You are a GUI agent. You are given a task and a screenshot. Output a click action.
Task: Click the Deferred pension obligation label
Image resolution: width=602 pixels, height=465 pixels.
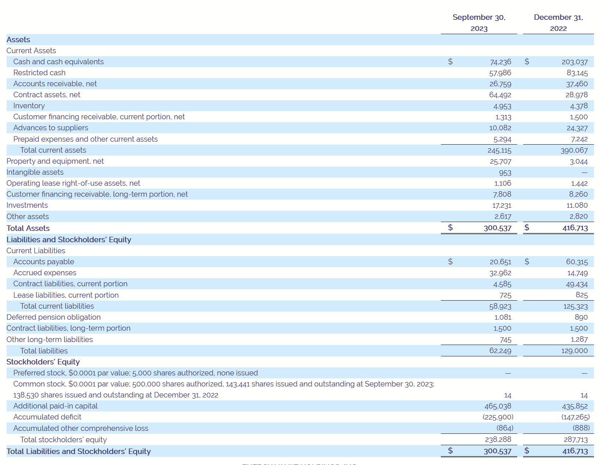click(x=54, y=317)
